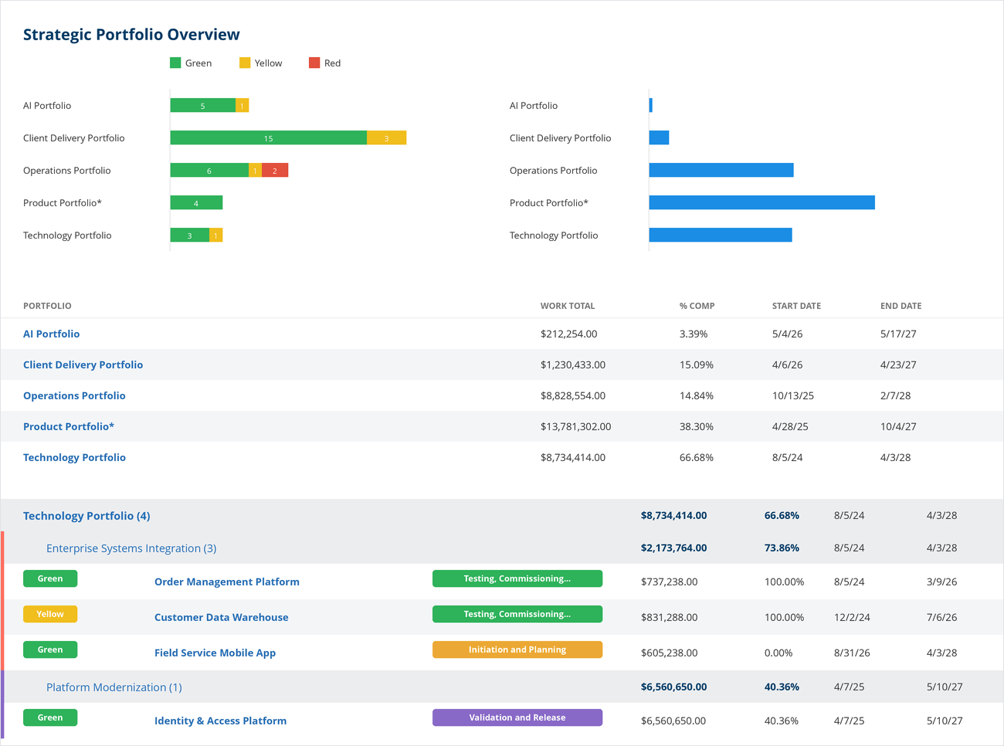Open the AI Portfolio link in the portfolio table

point(51,334)
